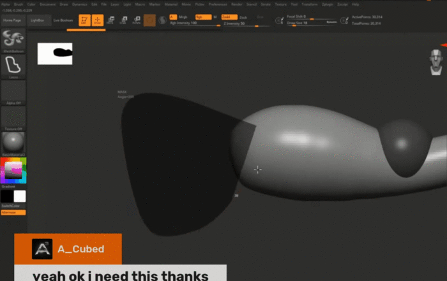
Task: Open the Alpha Off selector
Action: point(13,92)
